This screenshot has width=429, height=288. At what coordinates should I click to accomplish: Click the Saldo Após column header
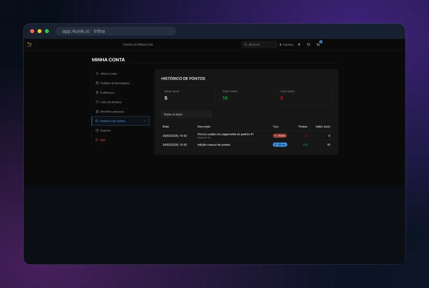[323, 127]
